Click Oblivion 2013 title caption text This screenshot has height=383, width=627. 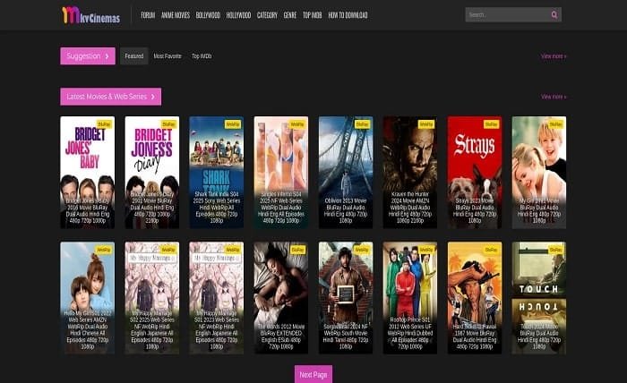pos(346,210)
